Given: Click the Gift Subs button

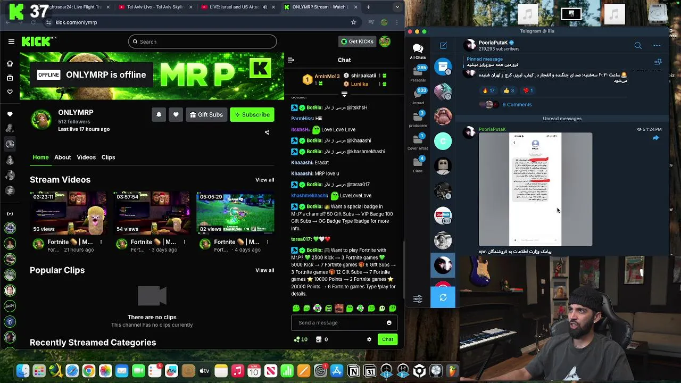Looking at the screenshot, I should pos(206,114).
